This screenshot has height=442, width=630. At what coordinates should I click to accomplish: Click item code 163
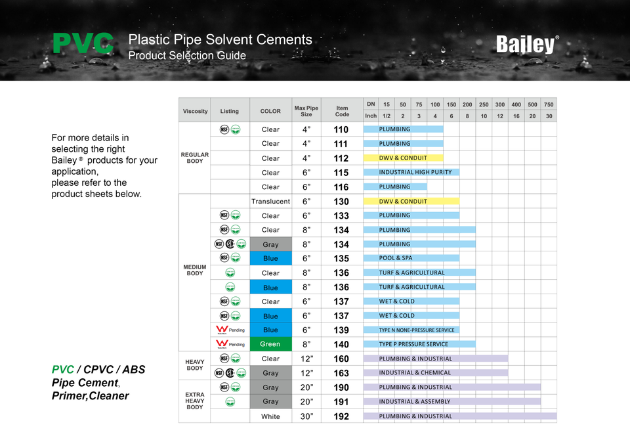[x=341, y=373]
